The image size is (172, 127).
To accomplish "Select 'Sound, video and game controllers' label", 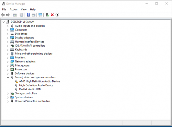I will click(x=35, y=78).
